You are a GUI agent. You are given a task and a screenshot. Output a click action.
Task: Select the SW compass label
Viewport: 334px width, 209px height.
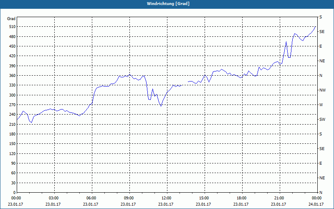point(322,120)
